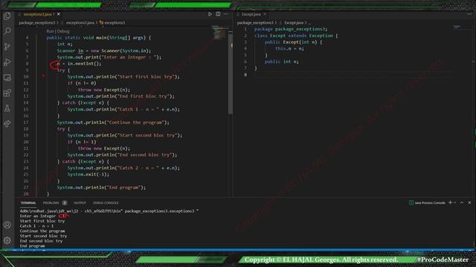Click the exceptions3 class breadcrumb symbol

click(112, 23)
